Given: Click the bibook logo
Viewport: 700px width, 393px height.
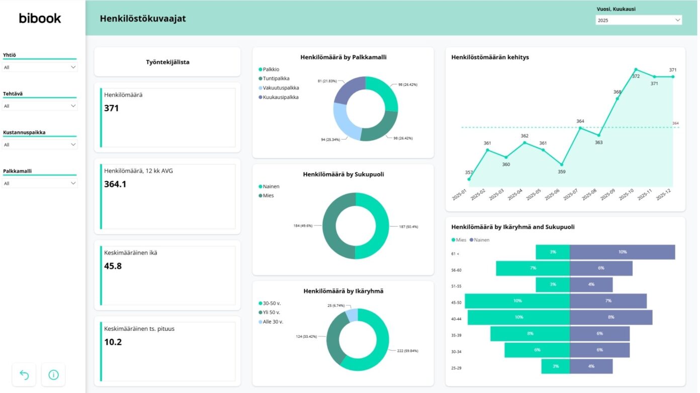Looking at the screenshot, I should coord(40,18).
